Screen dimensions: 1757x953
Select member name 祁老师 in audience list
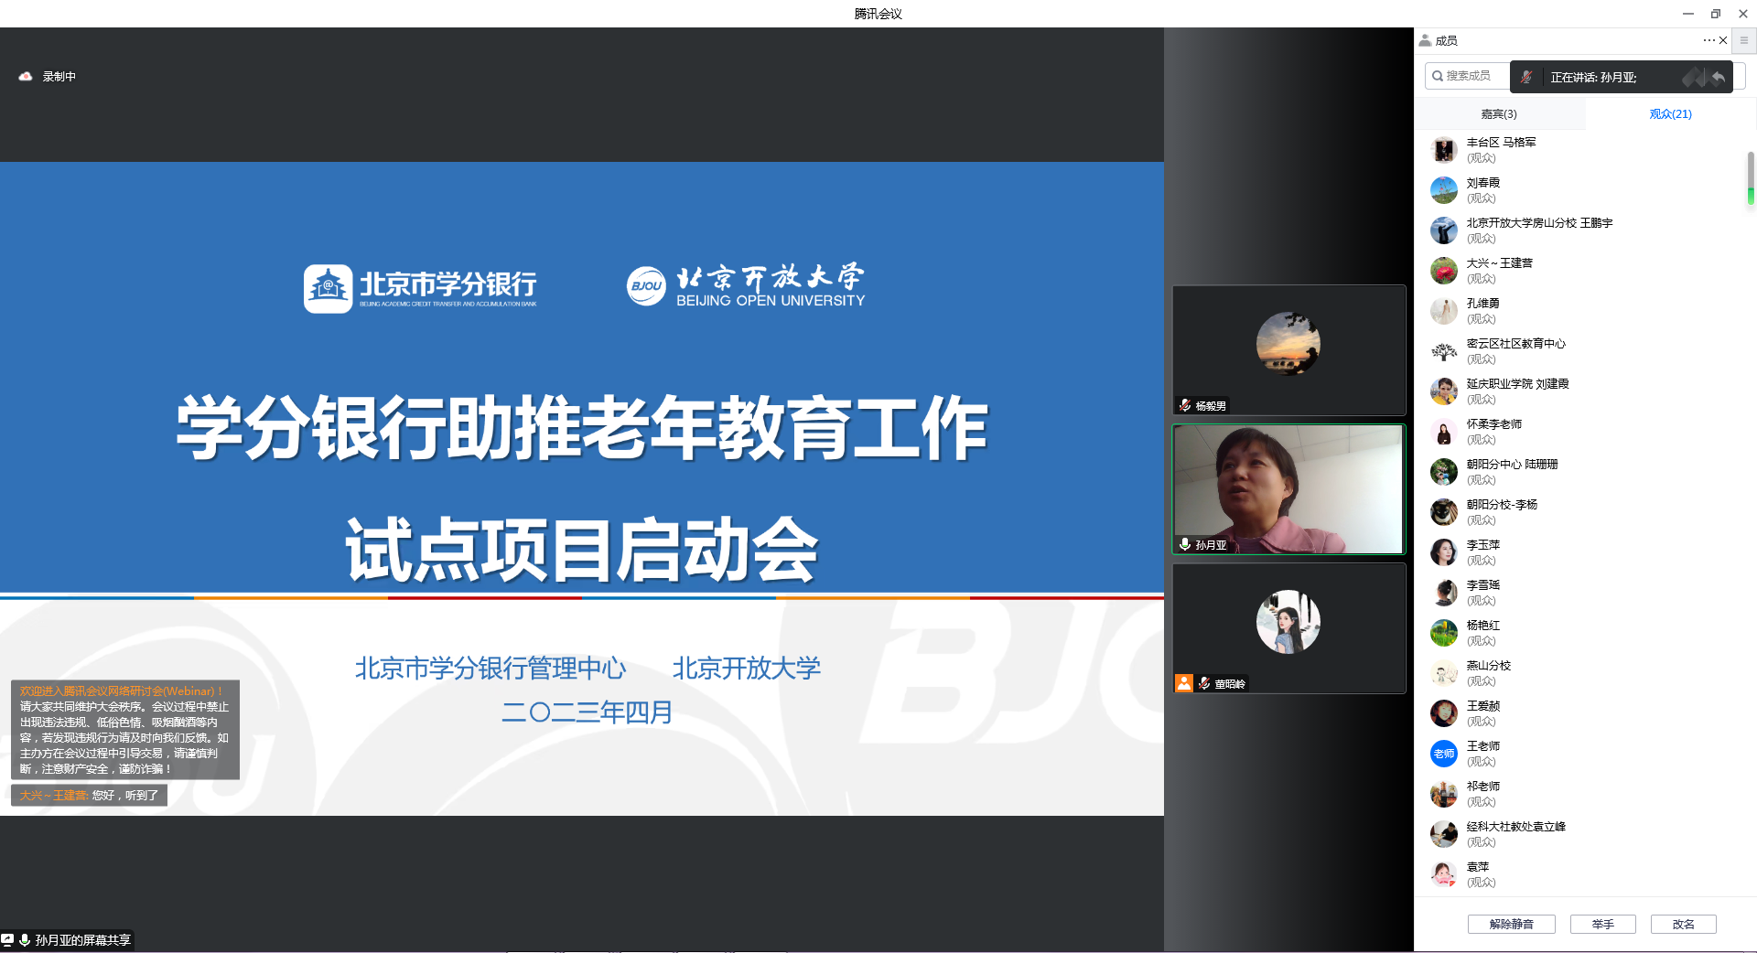(x=1483, y=787)
